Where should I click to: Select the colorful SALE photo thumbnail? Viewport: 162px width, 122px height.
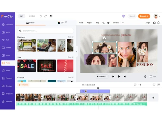coord(27,66)
